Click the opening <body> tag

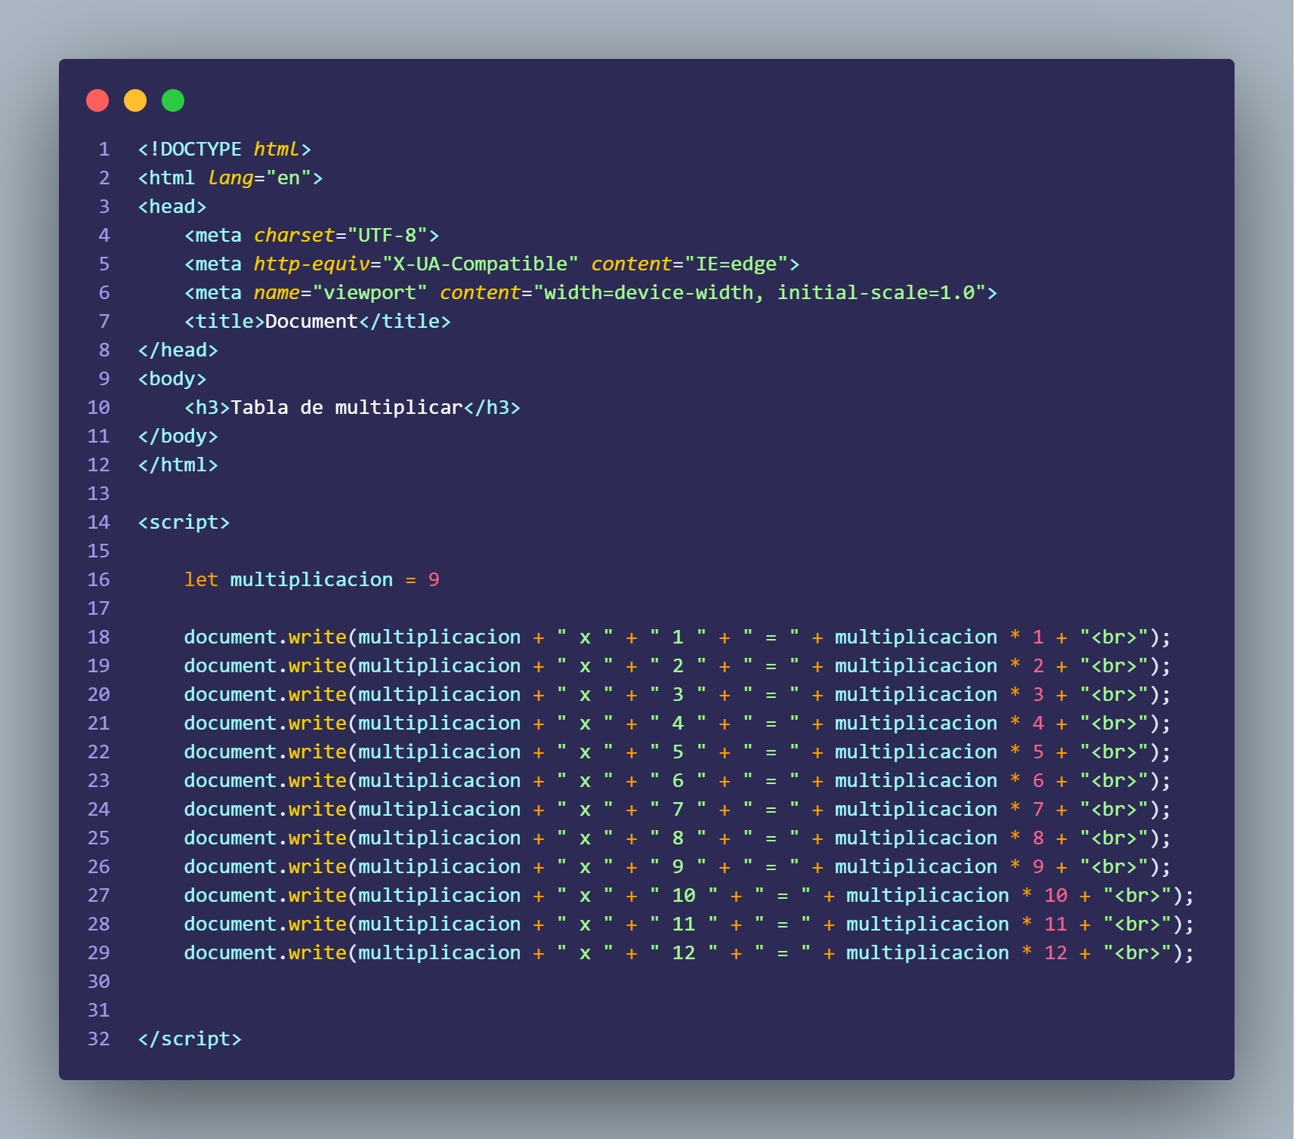(x=172, y=378)
